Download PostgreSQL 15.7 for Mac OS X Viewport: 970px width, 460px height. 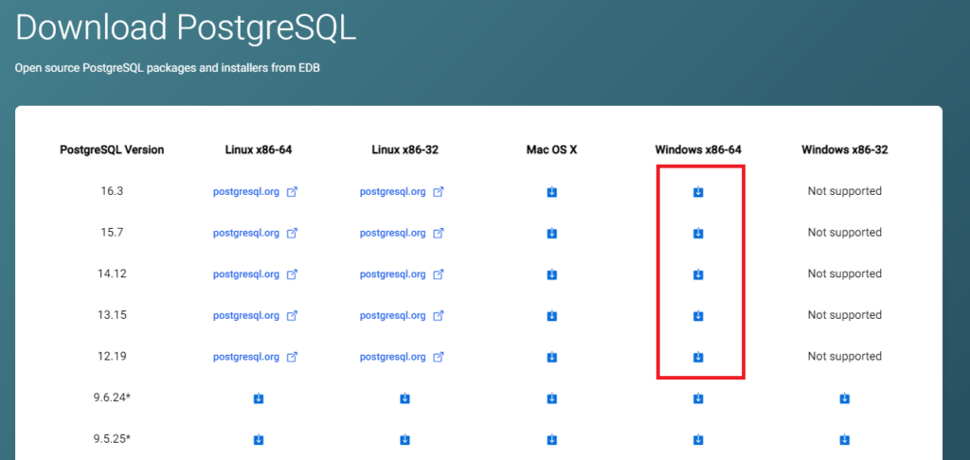(552, 233)
